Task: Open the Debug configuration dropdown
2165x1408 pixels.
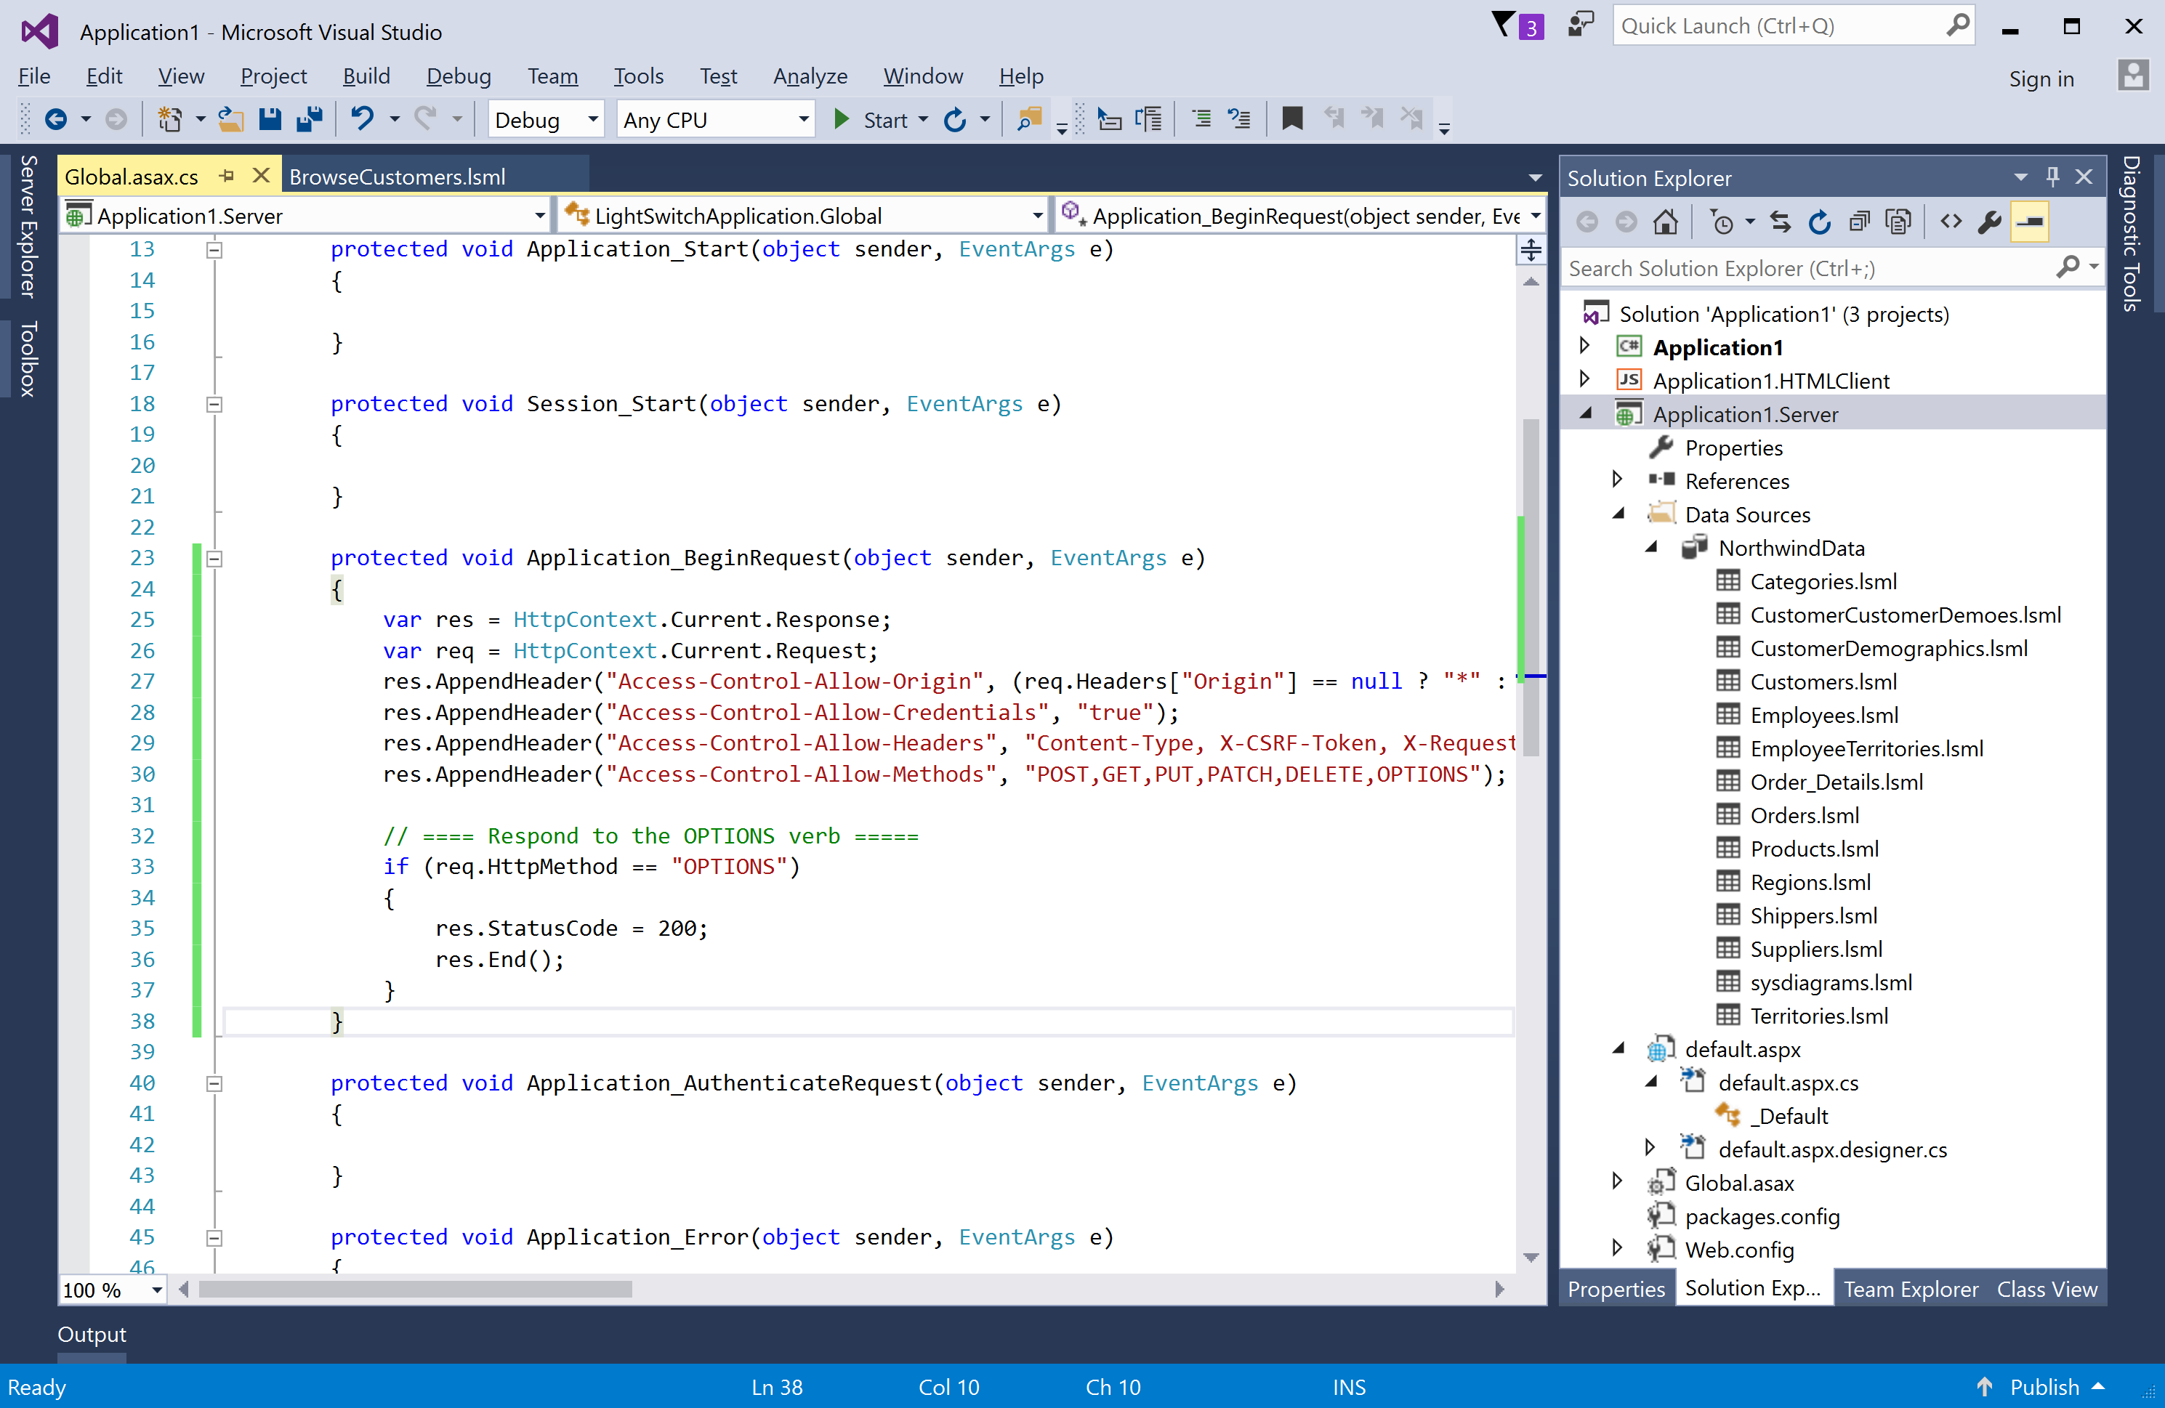Action: tap(546, 119)
